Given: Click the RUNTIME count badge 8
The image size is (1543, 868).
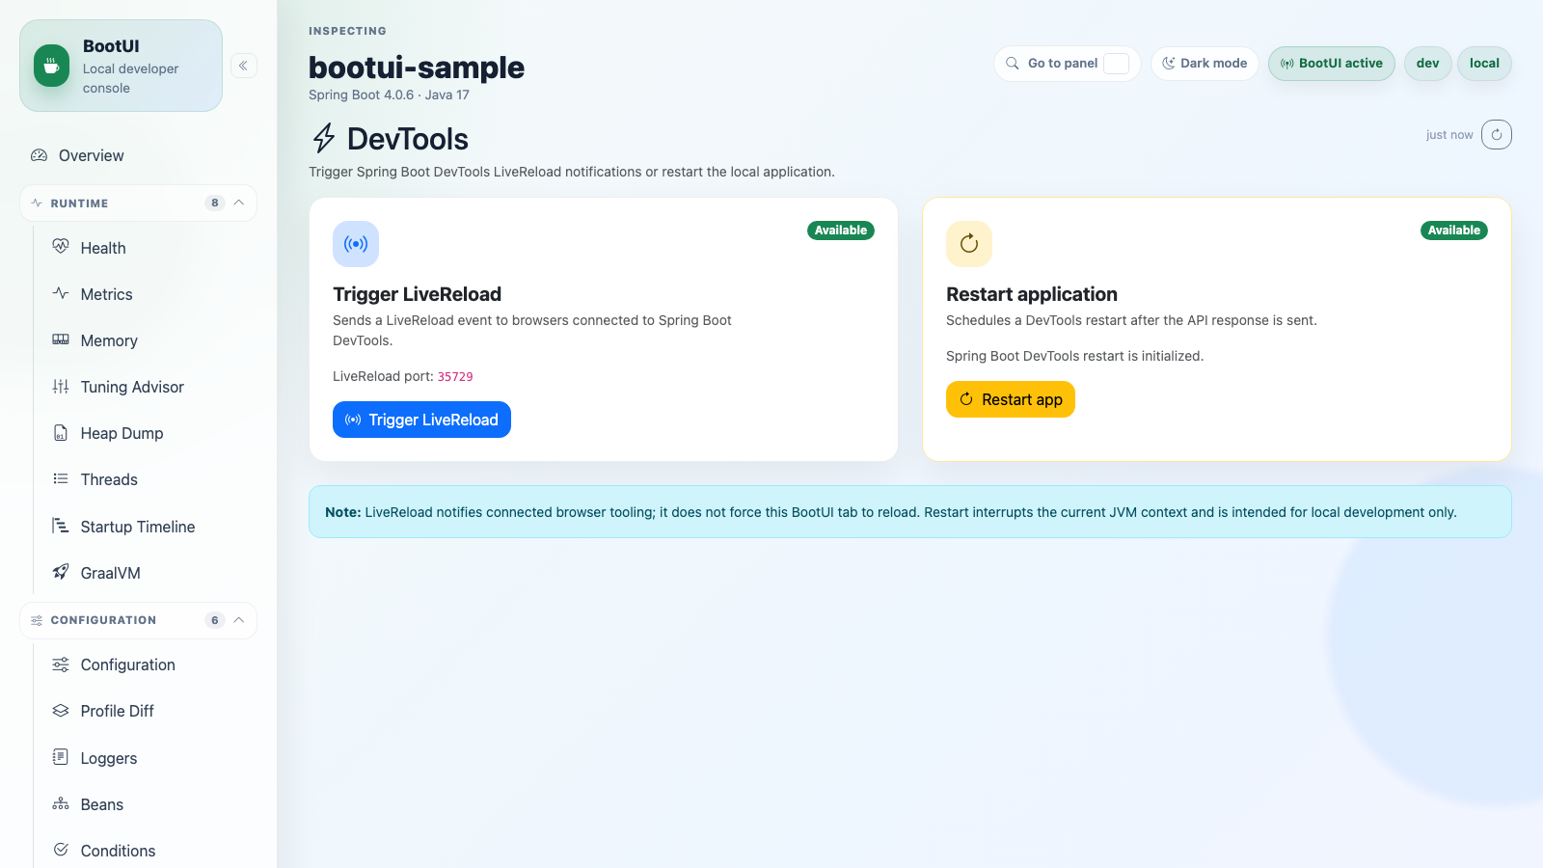Looking at the screenshot, I should point(215,203).
